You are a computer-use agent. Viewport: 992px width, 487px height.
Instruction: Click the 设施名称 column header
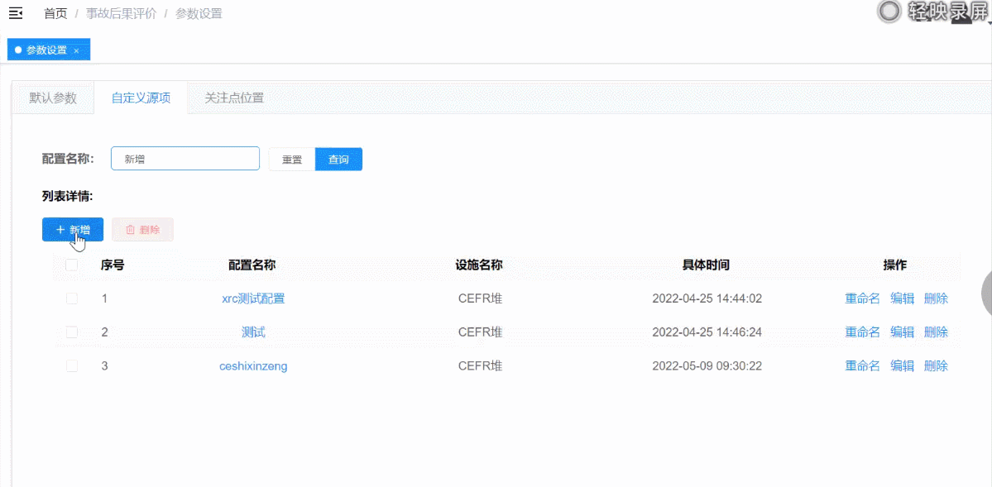pyautogui.click(x=480, y=265)
